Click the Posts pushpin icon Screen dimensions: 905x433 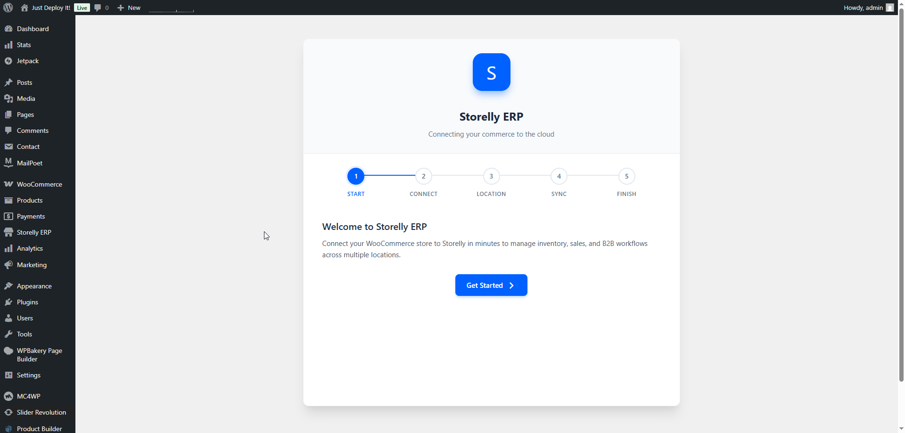pos(8,82)
